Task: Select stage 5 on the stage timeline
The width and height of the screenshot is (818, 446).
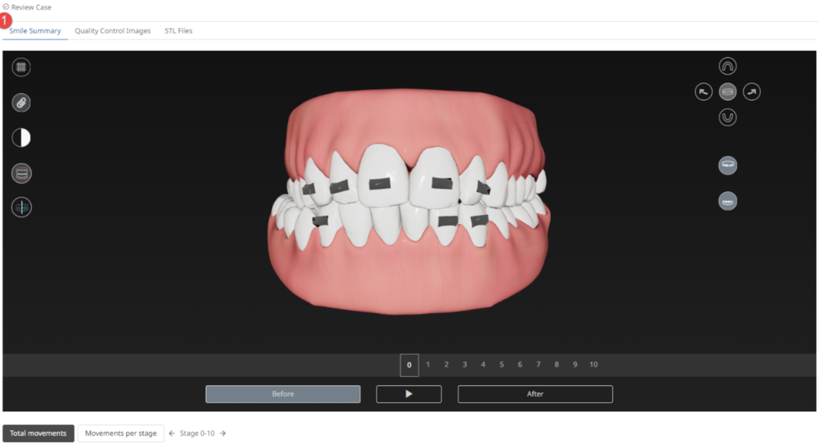Action: (x=501, y=365)
